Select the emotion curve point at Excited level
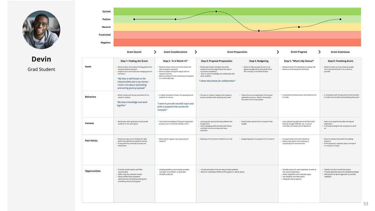 pos(216,12)
